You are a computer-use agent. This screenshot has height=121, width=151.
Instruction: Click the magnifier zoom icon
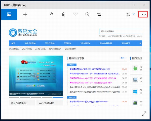click(52, 15)
